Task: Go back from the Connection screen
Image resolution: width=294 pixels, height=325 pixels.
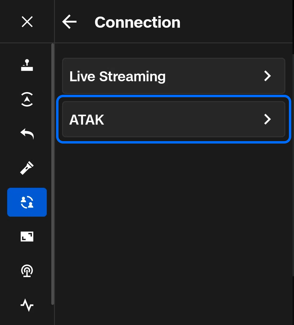Action: 69,22
